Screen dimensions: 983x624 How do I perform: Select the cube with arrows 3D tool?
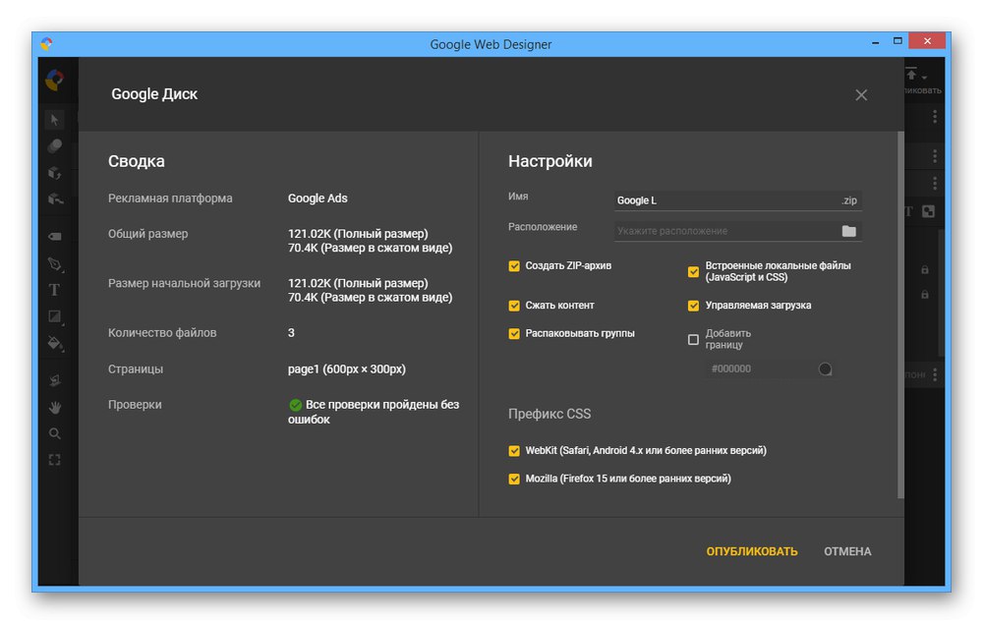point(55,172)
